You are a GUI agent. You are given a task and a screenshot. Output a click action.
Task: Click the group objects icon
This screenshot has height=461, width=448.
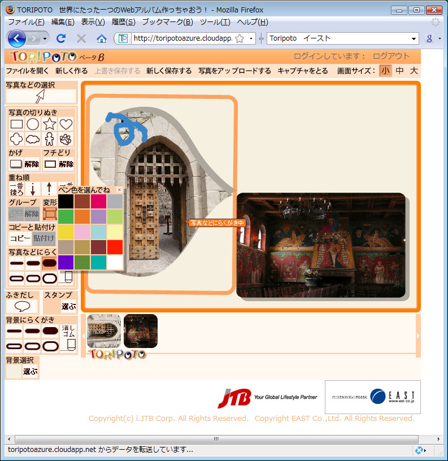coord(16,214)
